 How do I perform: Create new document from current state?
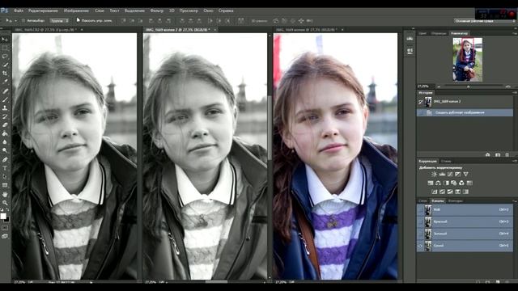click(x=487, y=154)
